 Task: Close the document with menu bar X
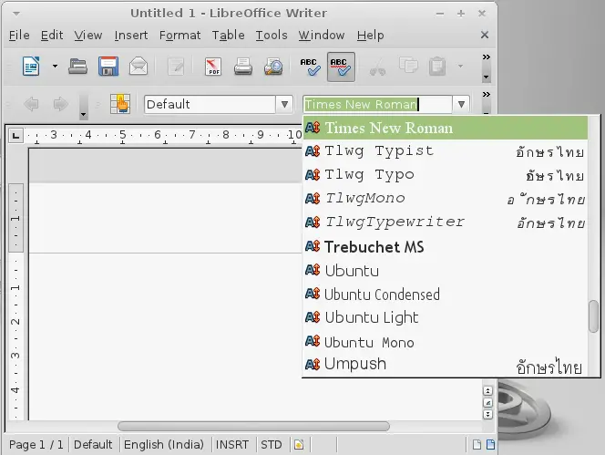(485, 35)
